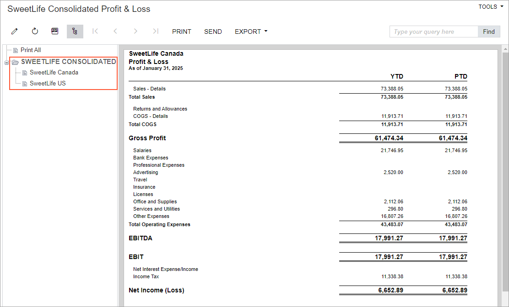Click the Total Operating Expenses label
This screenshot has width=509, height=307.
click(x=159, y=224)
